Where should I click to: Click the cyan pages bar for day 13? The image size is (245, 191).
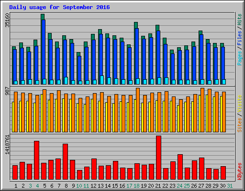tap(102, 80)
